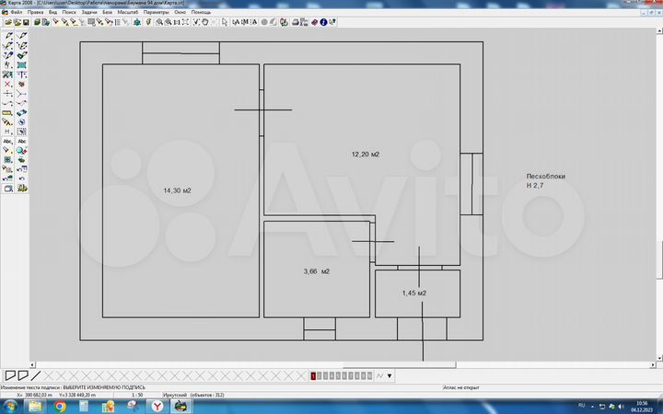The height and width of the screenshot is (414, 663).
Task: Open the Файл menu
Action: point(17,12)
